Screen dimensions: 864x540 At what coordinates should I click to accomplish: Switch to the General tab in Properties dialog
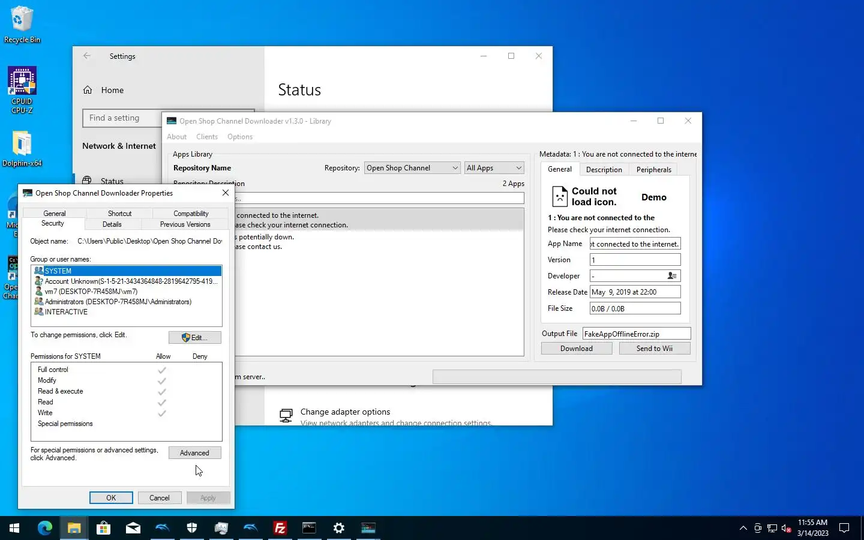click(55, 214)
